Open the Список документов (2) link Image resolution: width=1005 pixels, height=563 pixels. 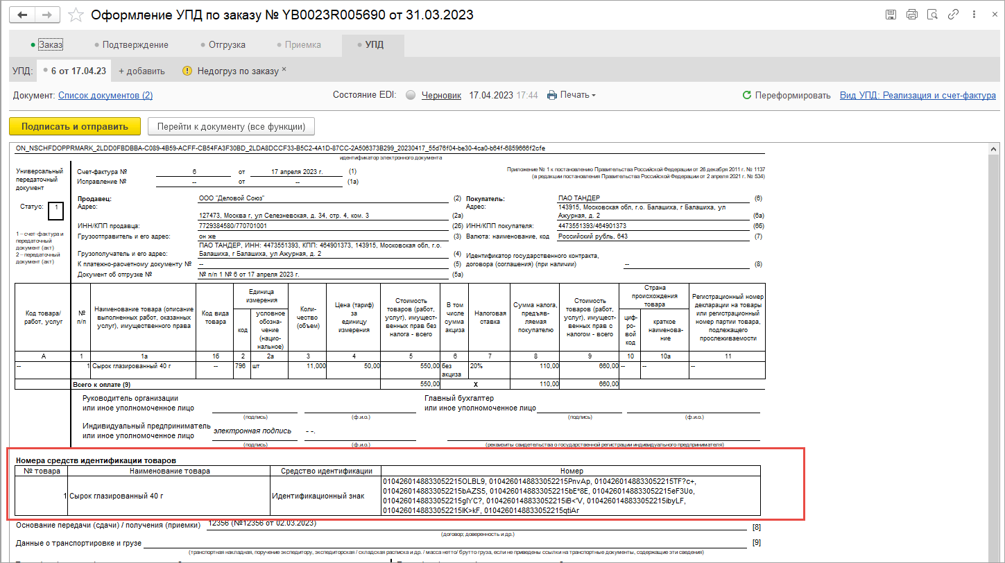[105, 96]
